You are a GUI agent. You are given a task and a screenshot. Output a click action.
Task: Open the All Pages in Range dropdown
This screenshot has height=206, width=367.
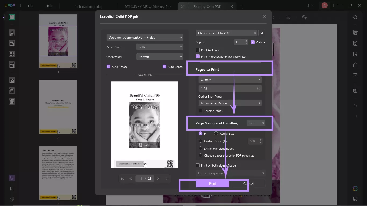[x=230, y=103]
